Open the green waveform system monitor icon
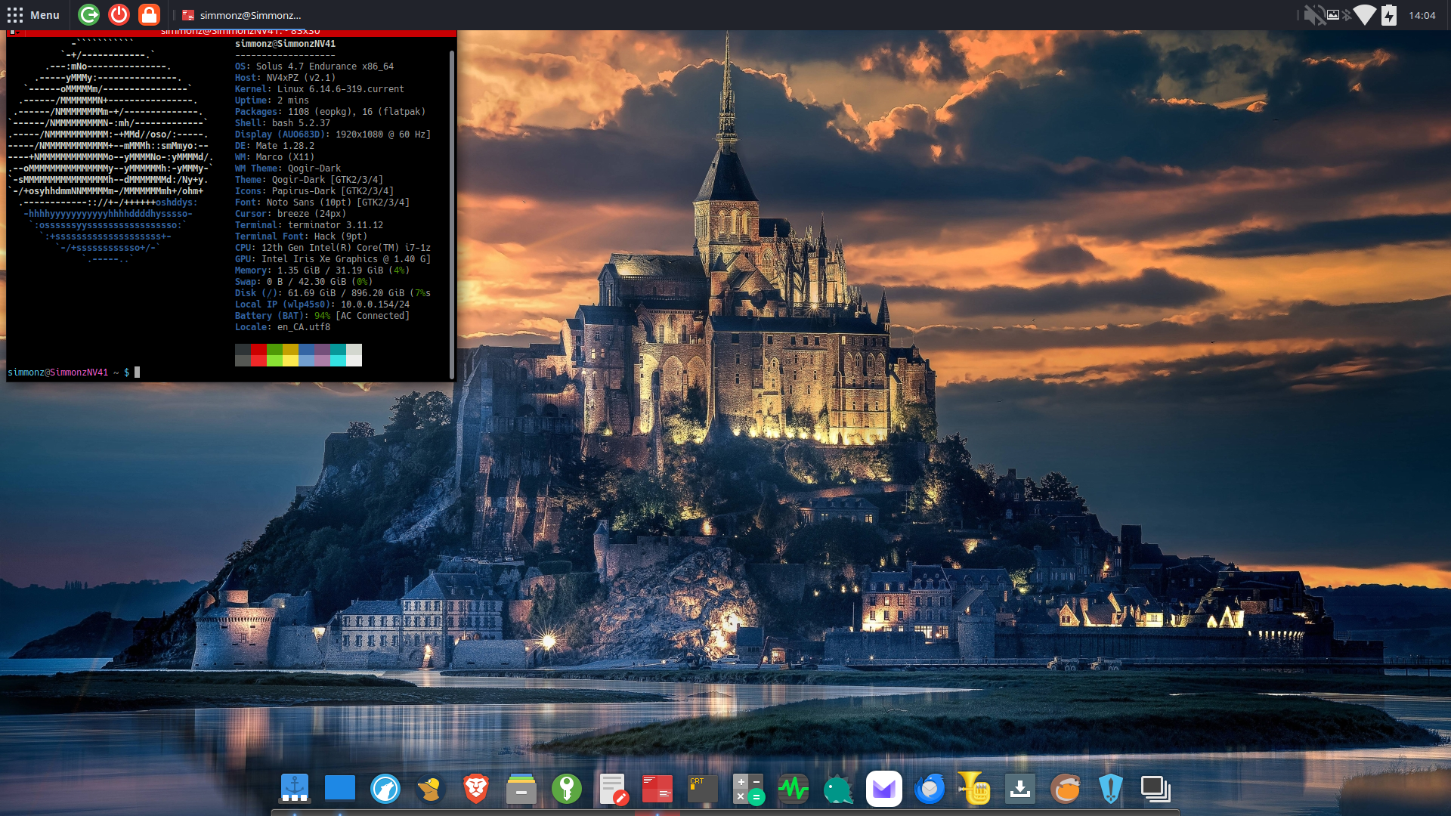The width and height of the screenshot is (1451, 816). click(794, 789)
